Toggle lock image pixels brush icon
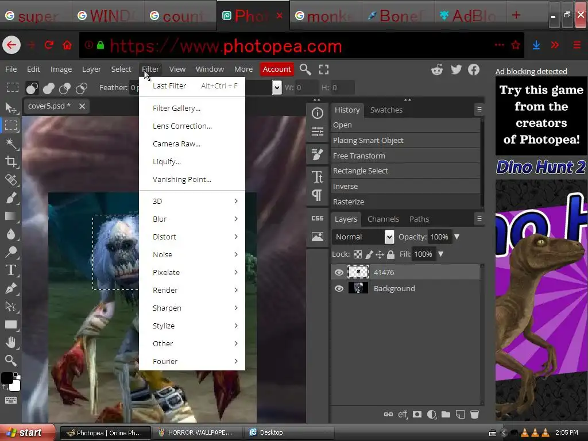This screenshot has width=588, height=441. (369, 254)
